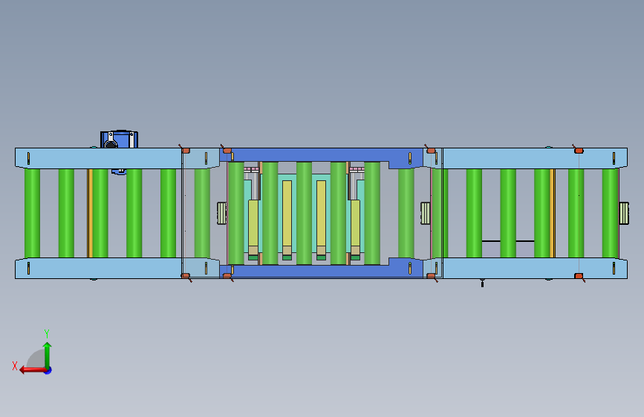Click the blue Z axis ball on triad
The image size is (644, 417).
(x=48, y=370)
